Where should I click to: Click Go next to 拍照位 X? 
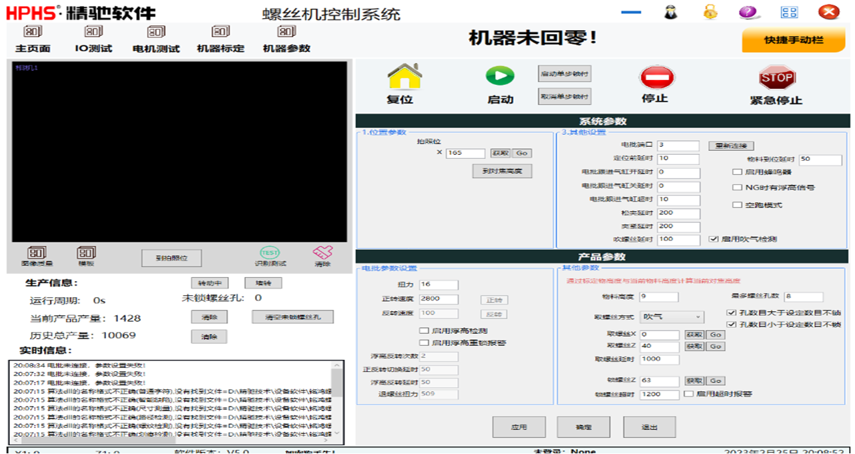[x=522, y=153]
